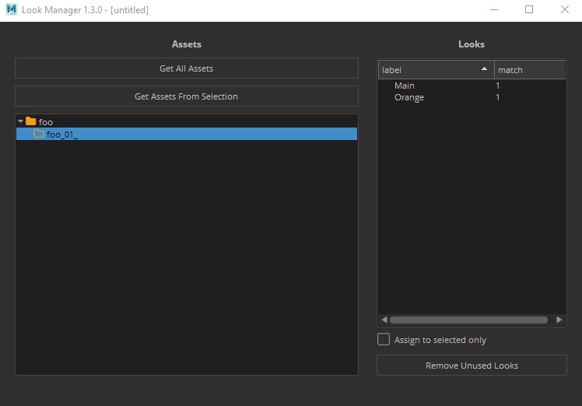This screenshot has height=406, width=582.
Task: Click the match column header
Action: (530, 70)
